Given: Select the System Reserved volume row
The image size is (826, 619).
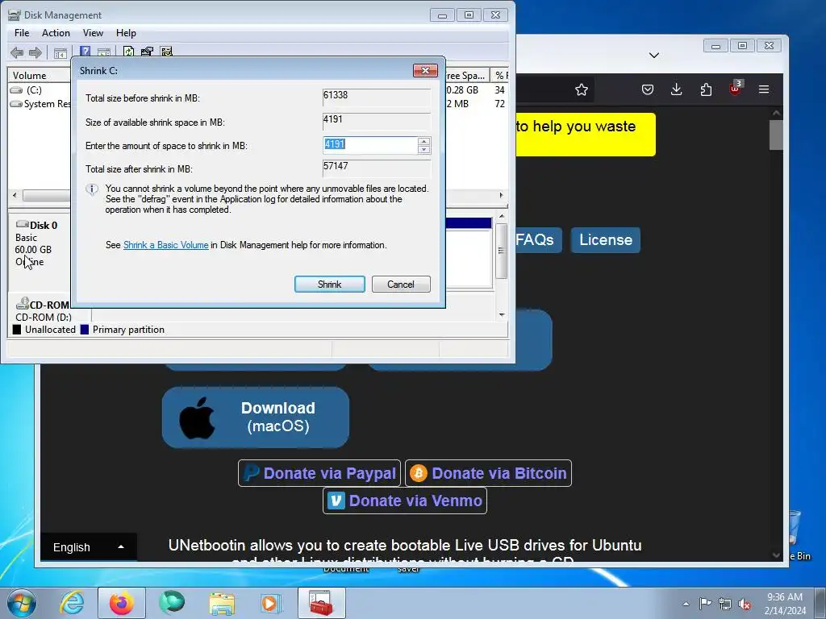Looking at the screenshot, I should (x=40, y=104).
